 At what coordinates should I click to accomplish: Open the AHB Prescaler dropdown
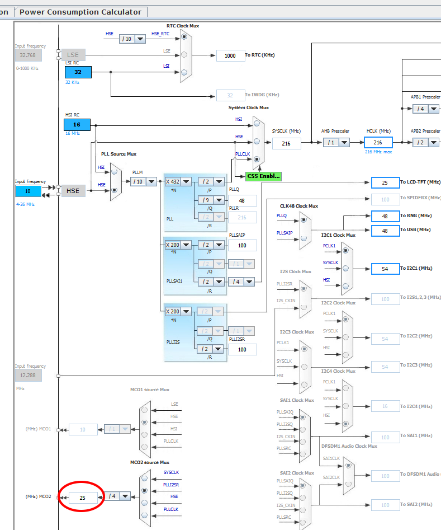pos(344,143)
